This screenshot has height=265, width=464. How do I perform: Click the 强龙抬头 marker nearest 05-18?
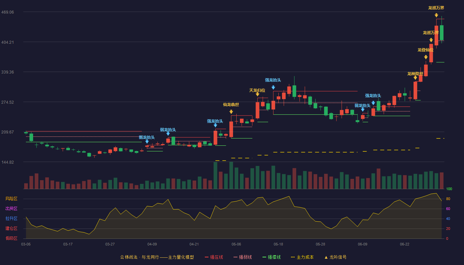273,87
